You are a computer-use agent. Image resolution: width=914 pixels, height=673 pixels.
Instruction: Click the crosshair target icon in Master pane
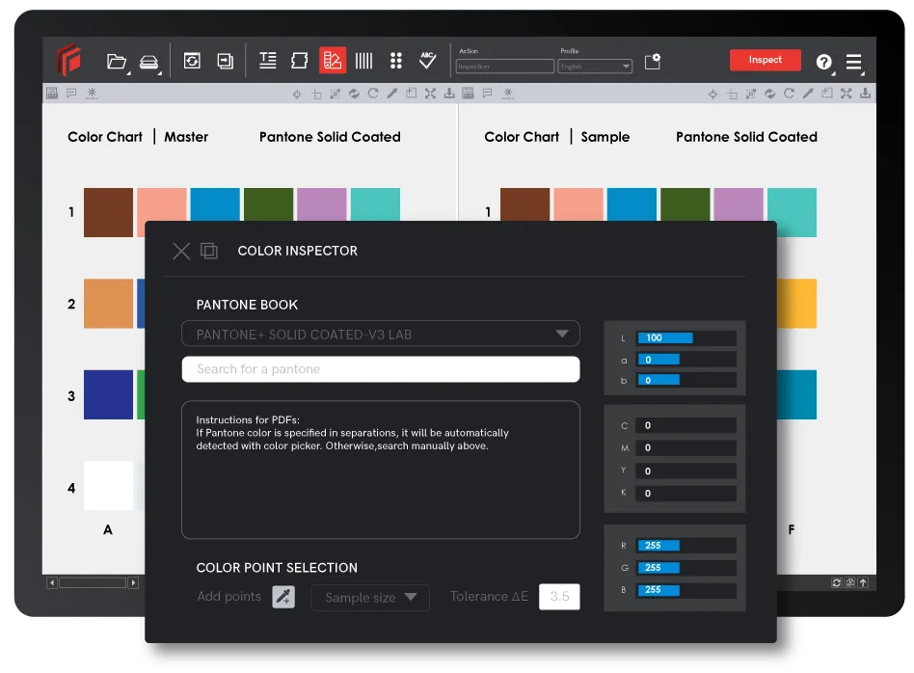(x=297, y=94)
